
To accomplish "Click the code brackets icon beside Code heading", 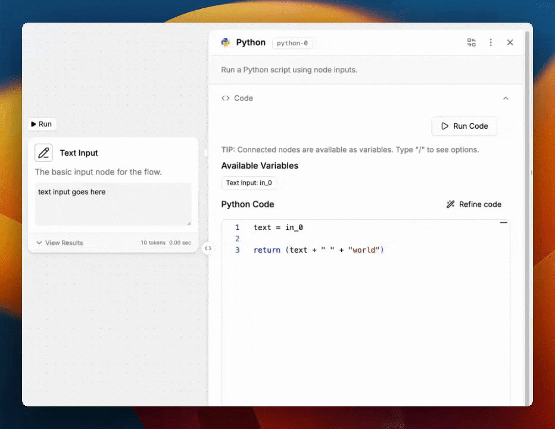I will point(226,98).
